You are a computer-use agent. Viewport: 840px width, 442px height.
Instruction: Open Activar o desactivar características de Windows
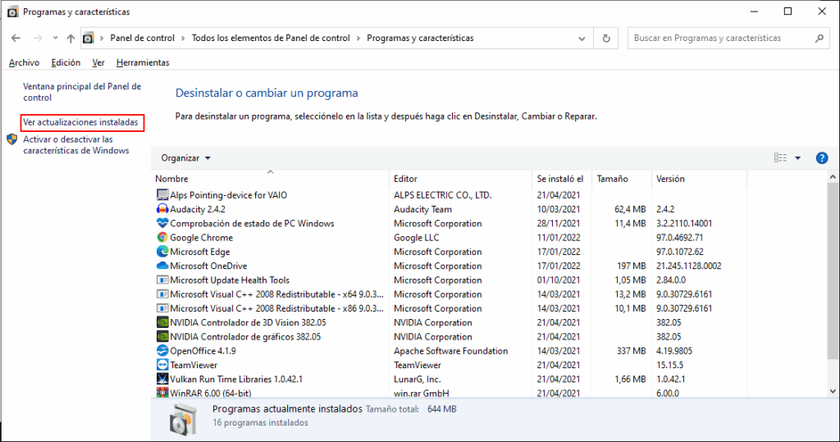point(76,144)
